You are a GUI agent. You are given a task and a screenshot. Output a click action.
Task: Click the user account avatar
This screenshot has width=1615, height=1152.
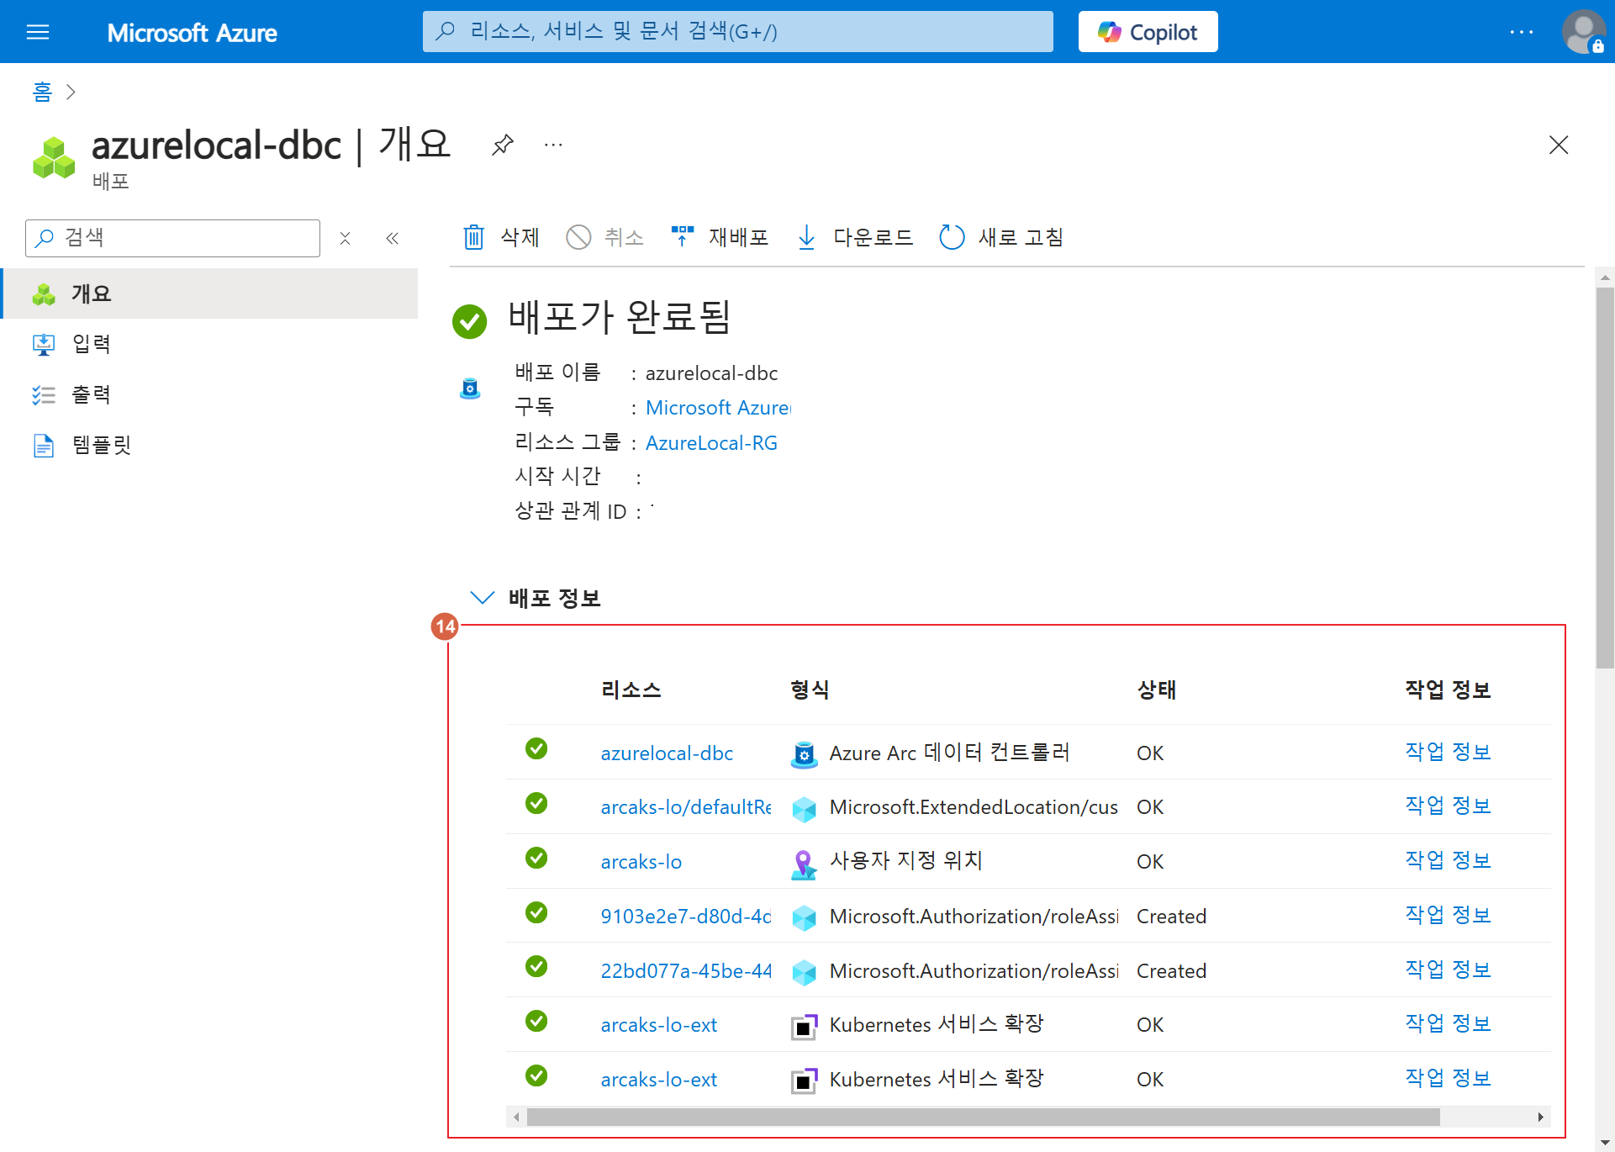point(1582,32)
